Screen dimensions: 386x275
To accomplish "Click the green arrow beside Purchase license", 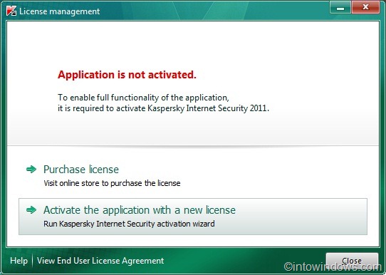I will point(31,170).
